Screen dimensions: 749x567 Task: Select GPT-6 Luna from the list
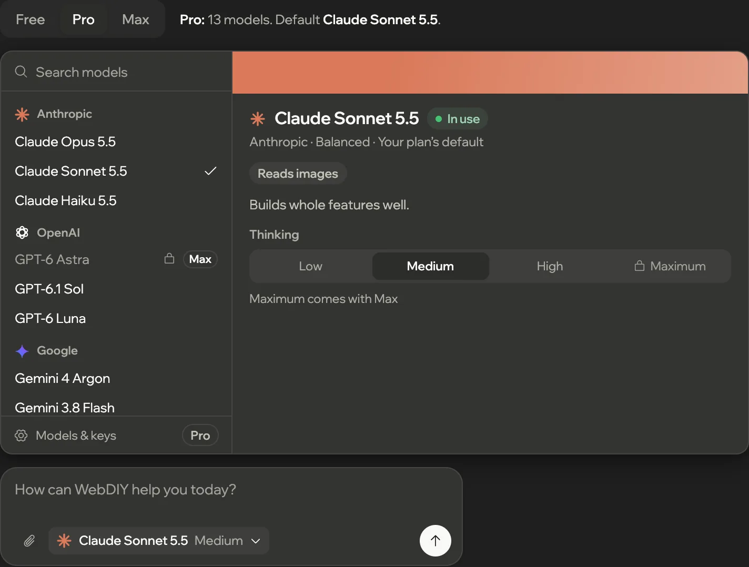tap(116, 318)
